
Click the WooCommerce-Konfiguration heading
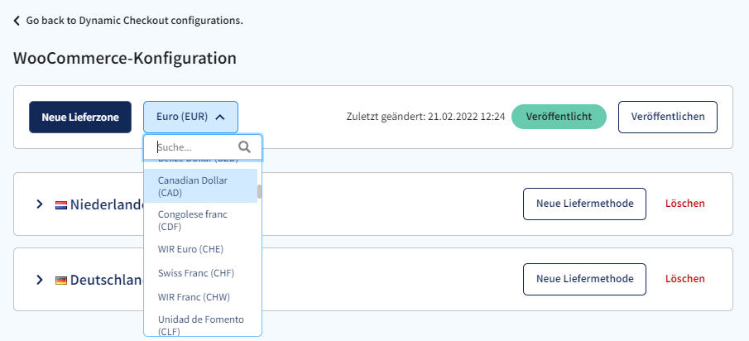[125, 58]
